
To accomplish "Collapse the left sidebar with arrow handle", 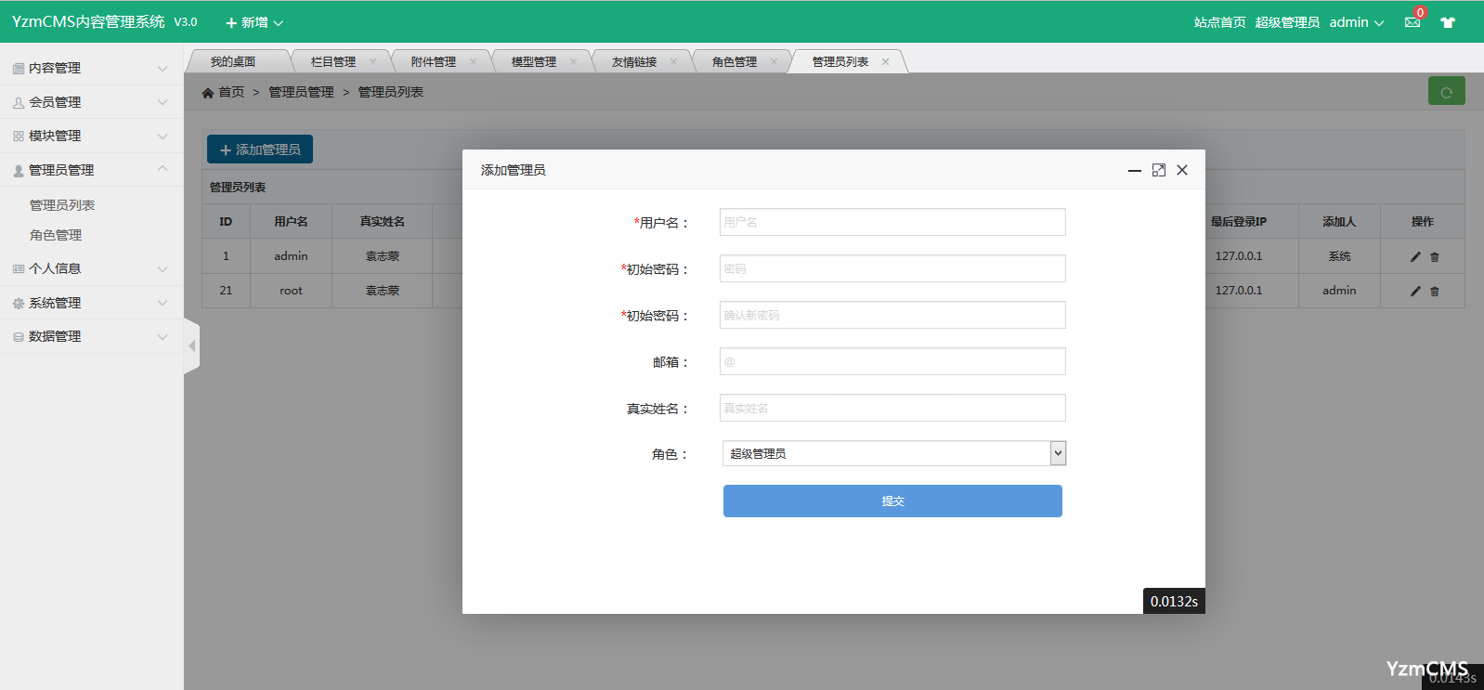I will [x=192, y=346].
